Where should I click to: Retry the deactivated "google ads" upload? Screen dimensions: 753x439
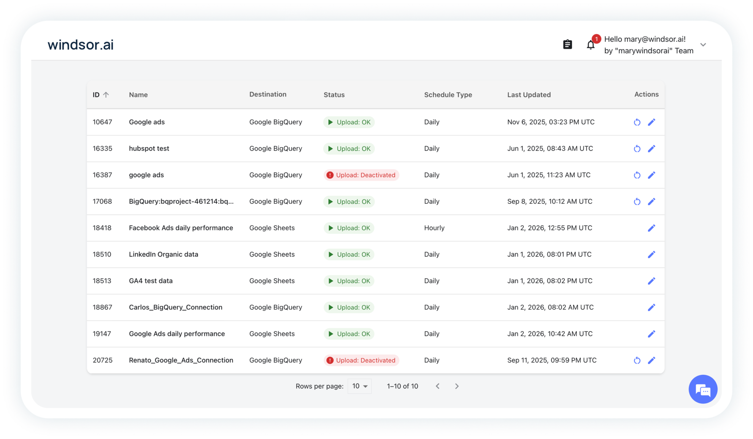tap(637, 175)
